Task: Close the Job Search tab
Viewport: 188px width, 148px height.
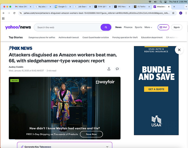Action: click(x=90, y=7)
